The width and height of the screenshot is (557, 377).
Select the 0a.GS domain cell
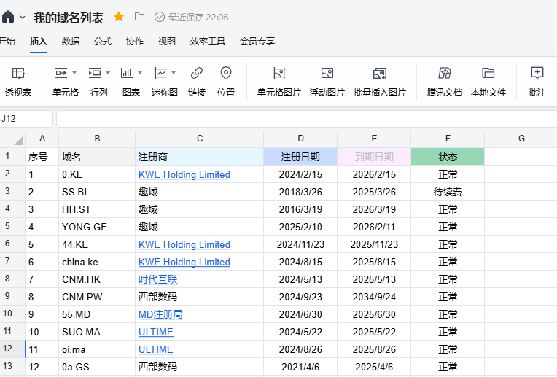(97, 367)
